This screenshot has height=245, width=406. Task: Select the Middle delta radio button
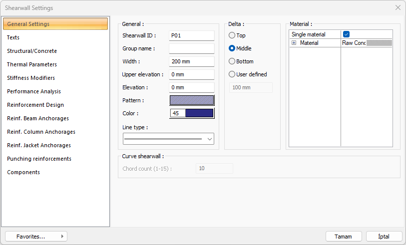[x=232, y=48]
